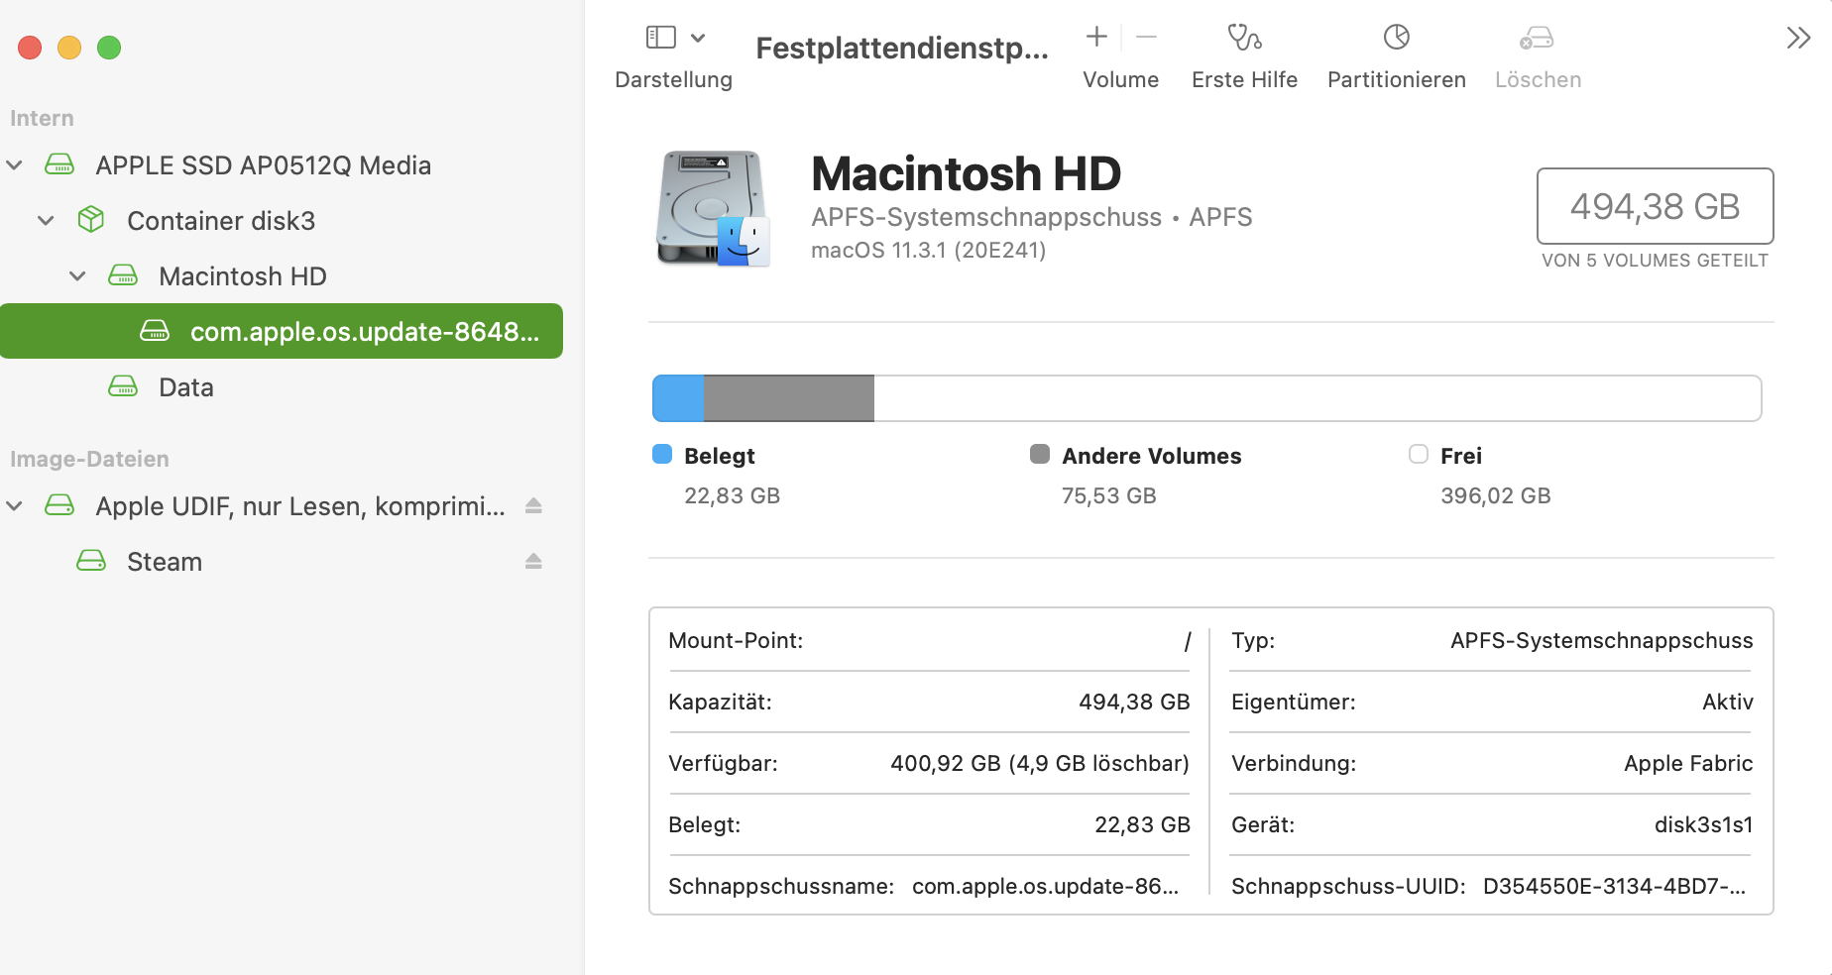Click the Löschen toolbar label
This screenshot has width=1832, height=975.
click(1539, 80)
